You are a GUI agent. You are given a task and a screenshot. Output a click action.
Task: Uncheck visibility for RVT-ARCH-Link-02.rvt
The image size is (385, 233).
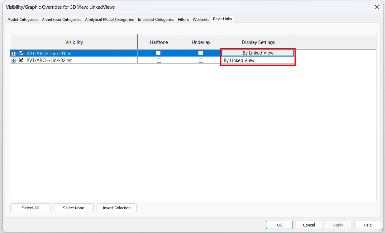[21, 60]
